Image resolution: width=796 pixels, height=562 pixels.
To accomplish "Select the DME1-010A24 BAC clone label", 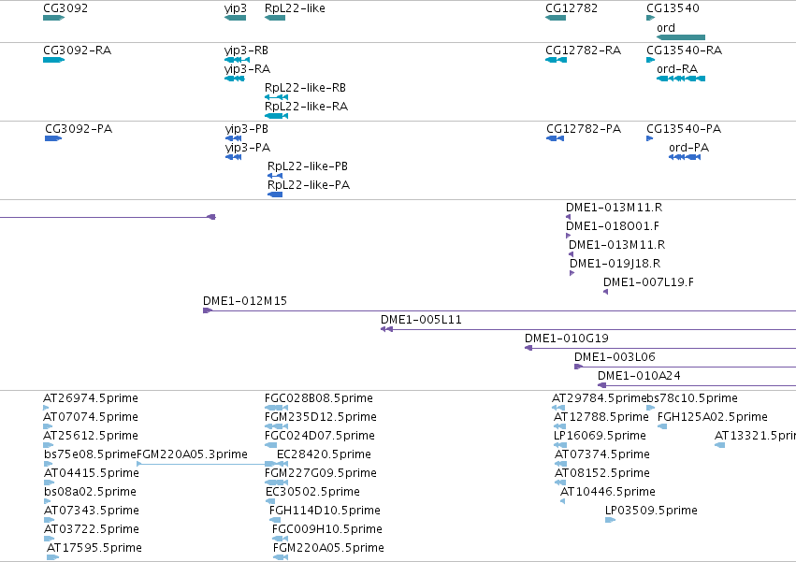I will click(x=639, y=376).
